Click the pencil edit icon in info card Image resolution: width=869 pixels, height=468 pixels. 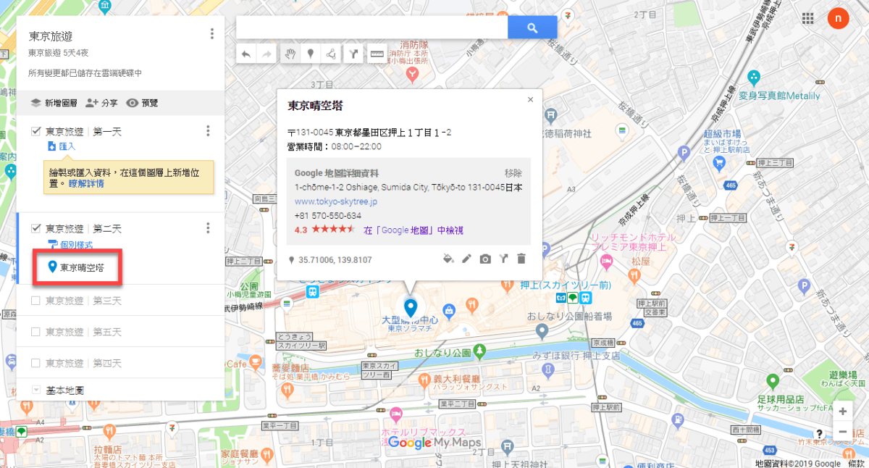pyautogui.click(x=466, y=259)
